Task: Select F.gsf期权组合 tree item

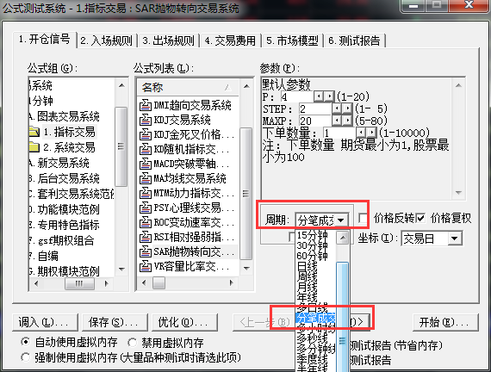Action: point(62,240)
